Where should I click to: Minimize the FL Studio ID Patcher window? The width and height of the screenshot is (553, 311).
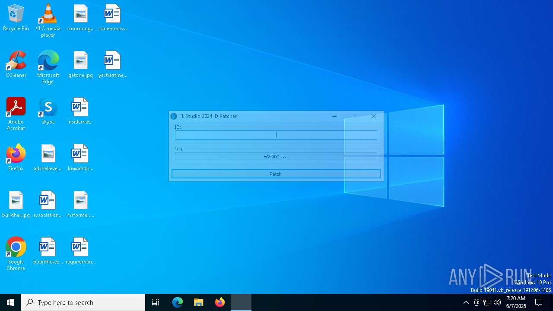click(334, 116)
